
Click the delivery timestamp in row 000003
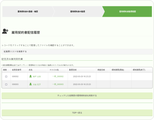pos(82,84)
